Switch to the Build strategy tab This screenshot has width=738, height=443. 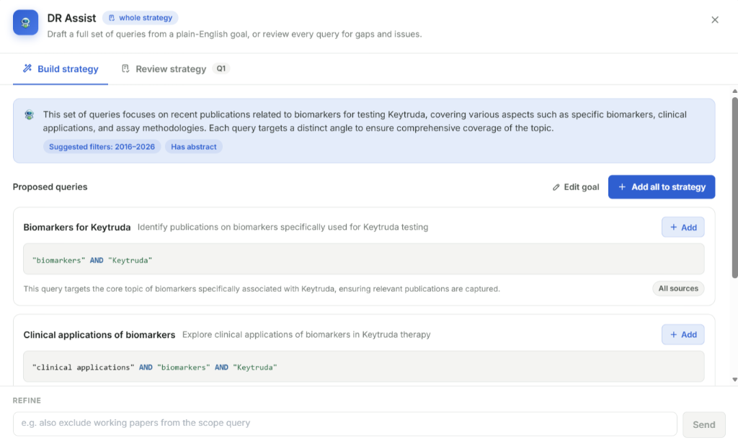(61, 69)
